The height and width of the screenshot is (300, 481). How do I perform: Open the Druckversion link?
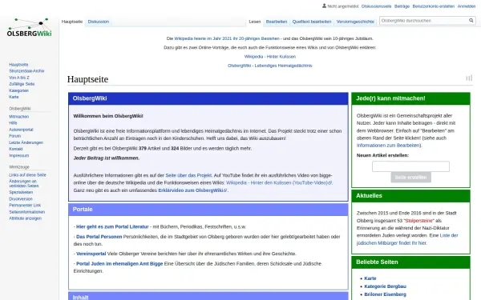(21, 199)
